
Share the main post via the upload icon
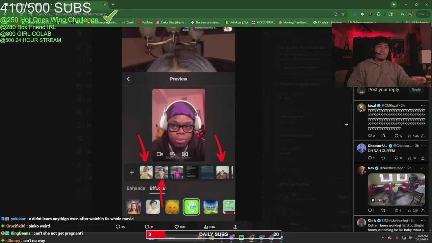click(x=235, y=227)
